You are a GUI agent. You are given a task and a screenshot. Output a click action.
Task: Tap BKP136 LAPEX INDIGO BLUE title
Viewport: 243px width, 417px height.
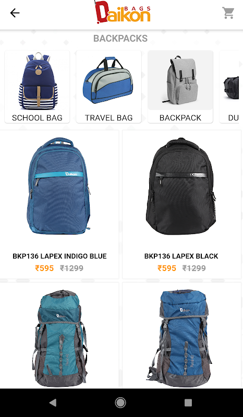(x=59, y=256)
